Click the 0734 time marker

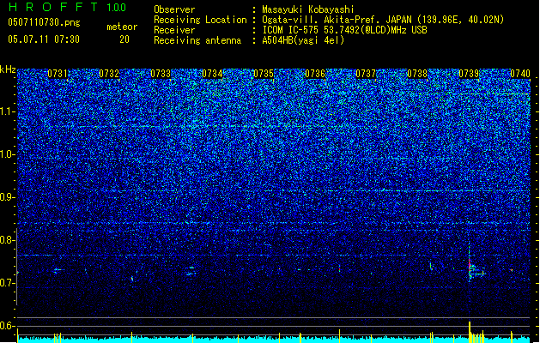pos(212,74)
